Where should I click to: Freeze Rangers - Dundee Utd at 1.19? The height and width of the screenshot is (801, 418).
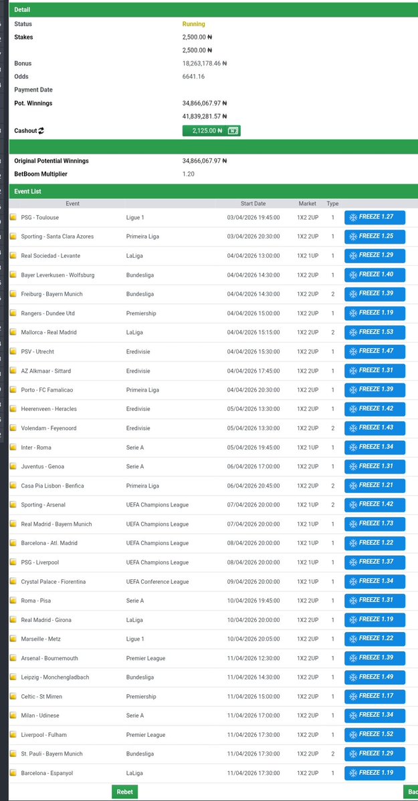[375, 313]
